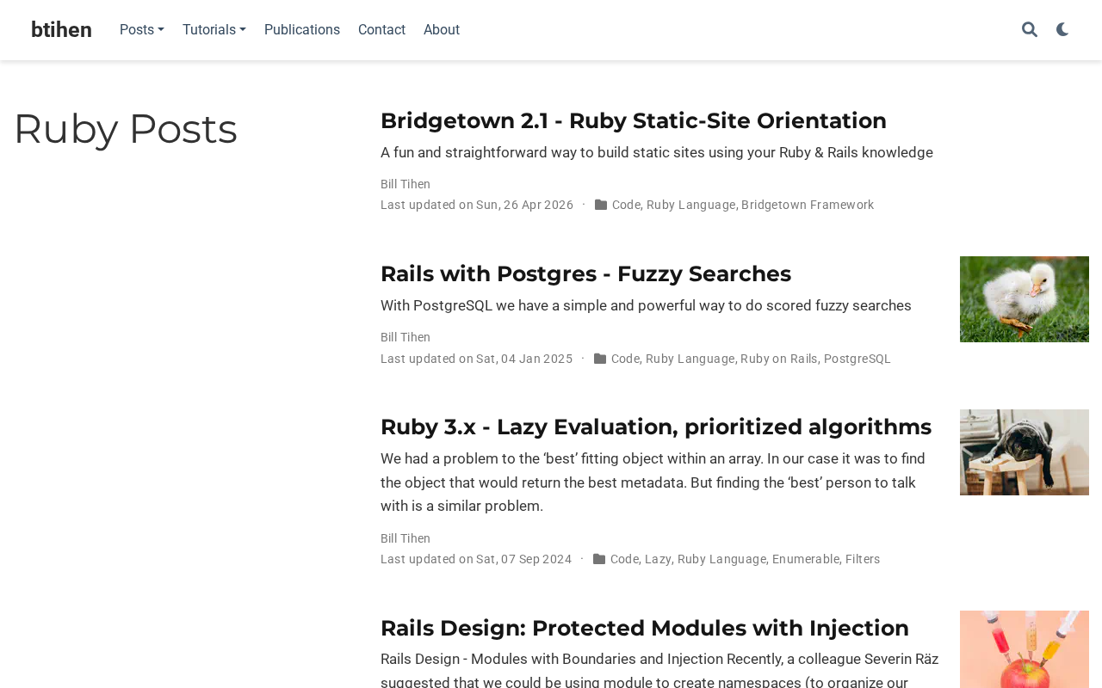Image resolution: width=1102 pixels, height=688 pixels.
Task: Expand the Tutorials dropdown menu
Action: 214,30
